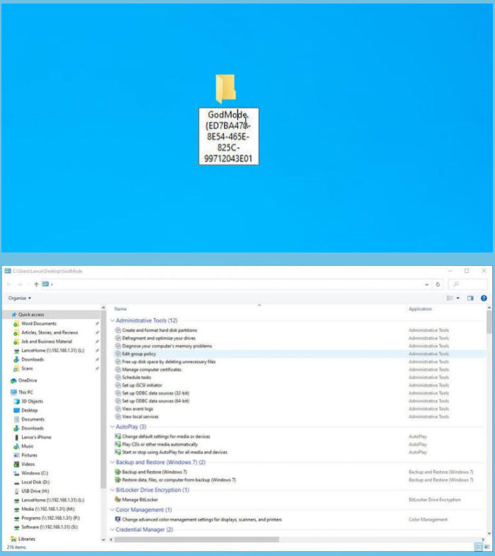
Task: Open Word Documents pinned folder
Action: [38, 323]
